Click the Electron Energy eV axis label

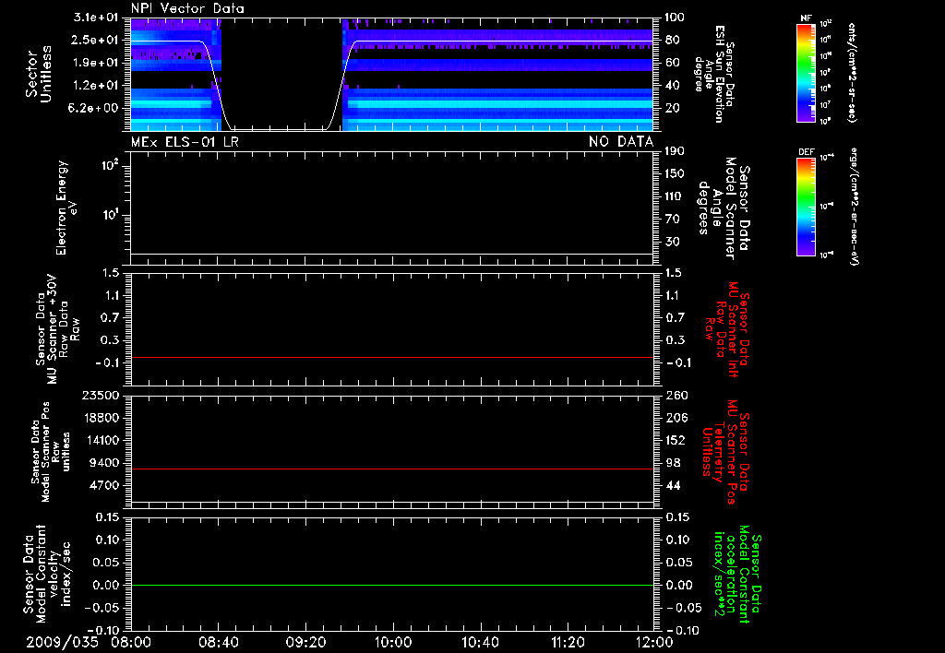tap(66, 208)
